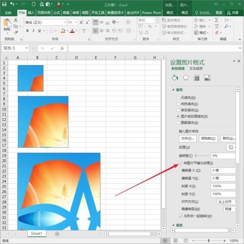Increase font size with larger A icon

[81, 22]
